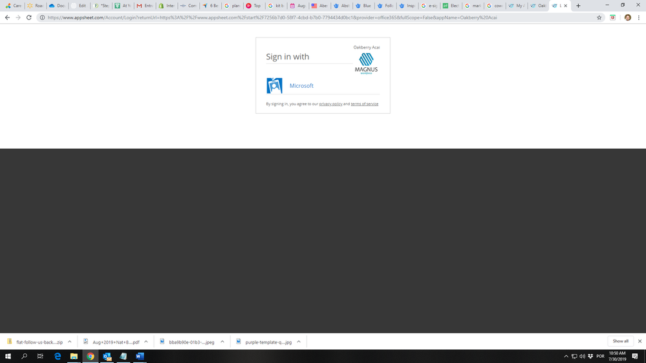Expand options for bba9b90e jpeg download
The width and height of the screenshot is (646, 363).
tap(222, 342)
